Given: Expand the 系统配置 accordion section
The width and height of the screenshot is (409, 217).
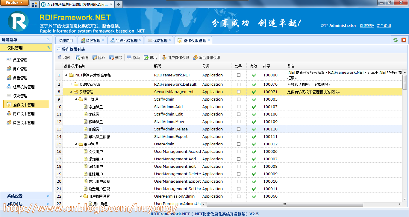Looking at the screenshot, I should coord(26,196).
